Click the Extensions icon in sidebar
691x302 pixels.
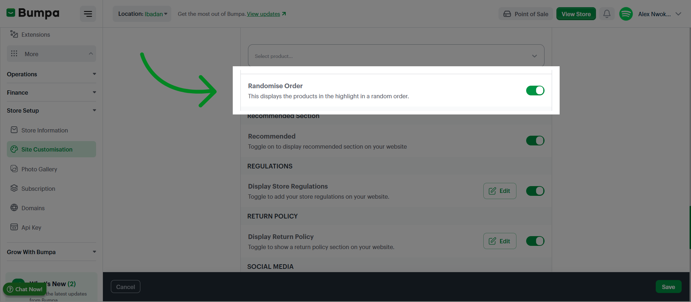tap(14, 34)
